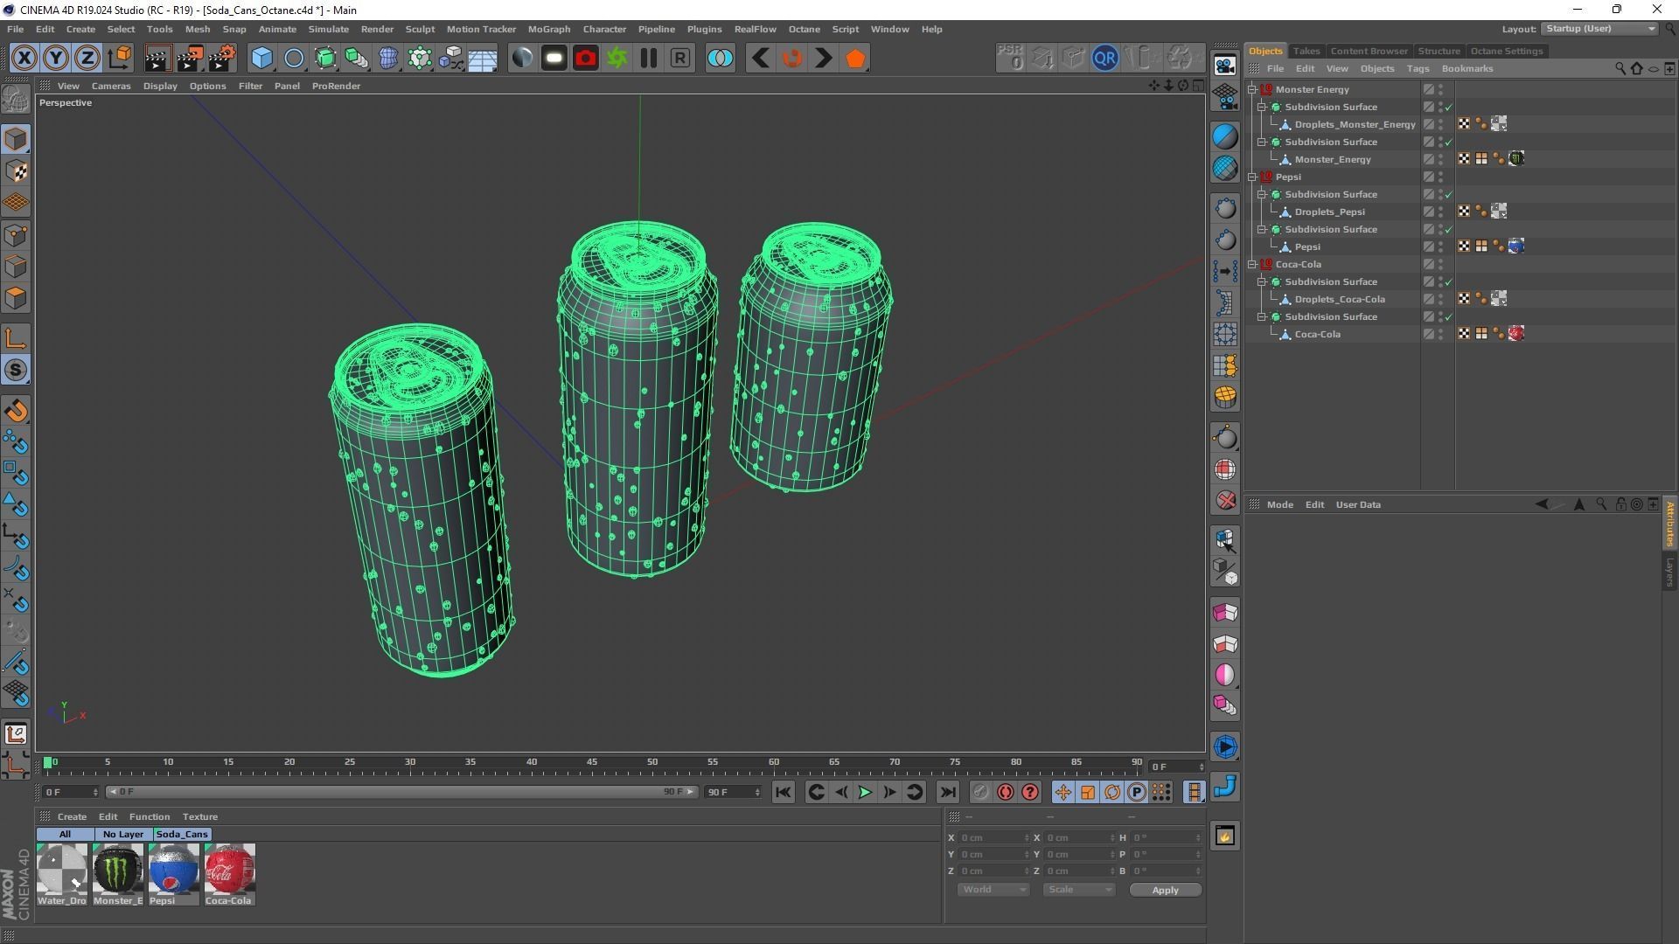Viewport: 1679px width, 944px height.
Task: Open material manager Create menu
Action: click(x=72, y=816)
